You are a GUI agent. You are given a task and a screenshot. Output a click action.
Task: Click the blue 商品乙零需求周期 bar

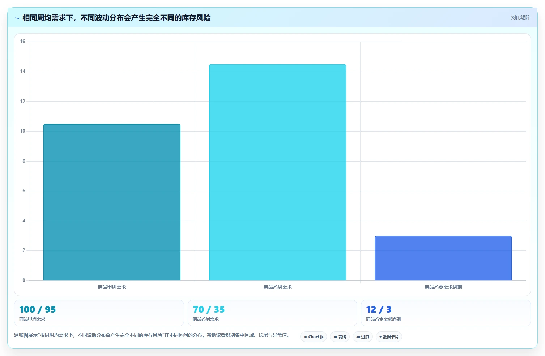pos(443,258)
